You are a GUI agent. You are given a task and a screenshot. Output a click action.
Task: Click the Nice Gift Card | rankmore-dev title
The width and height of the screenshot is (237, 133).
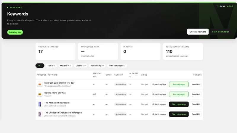(59, 83)
